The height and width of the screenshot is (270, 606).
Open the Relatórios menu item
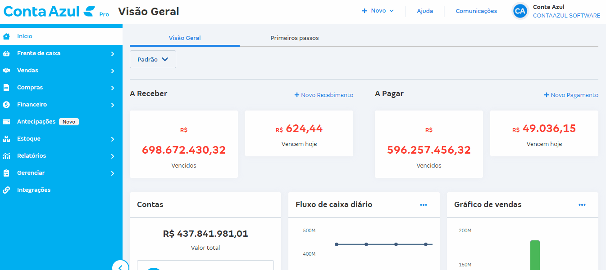[61, 156]
